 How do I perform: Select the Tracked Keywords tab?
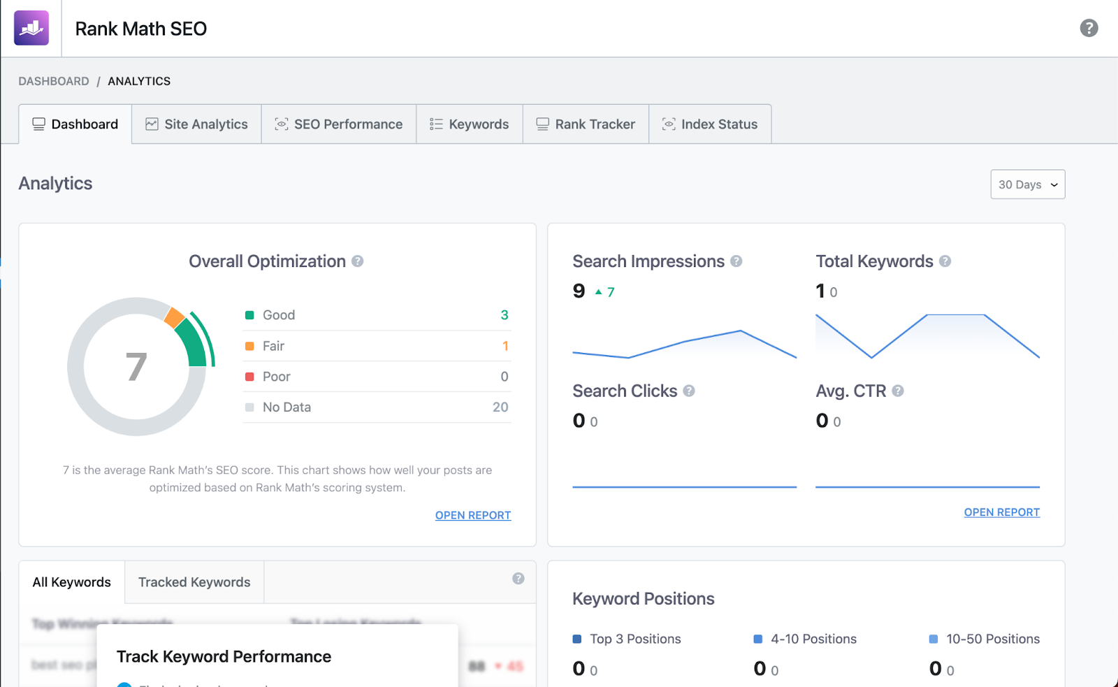click(194, 582)
